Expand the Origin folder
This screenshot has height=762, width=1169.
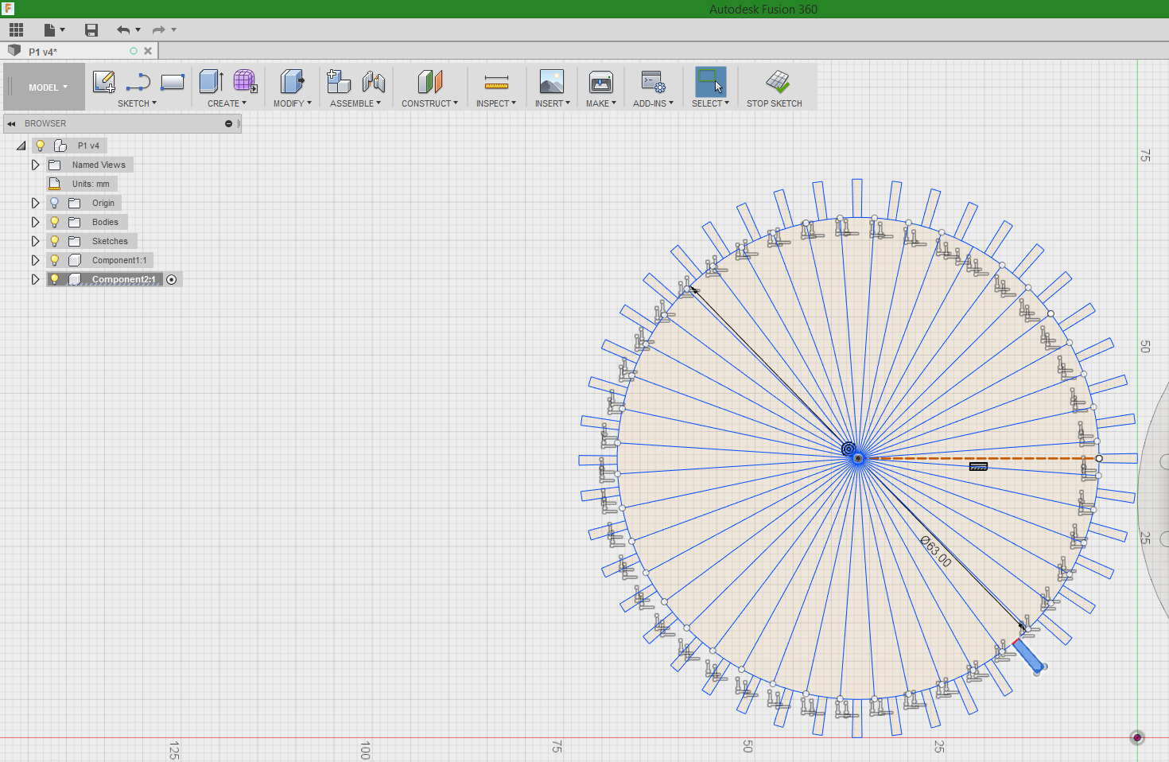click(x=35, y=203)
